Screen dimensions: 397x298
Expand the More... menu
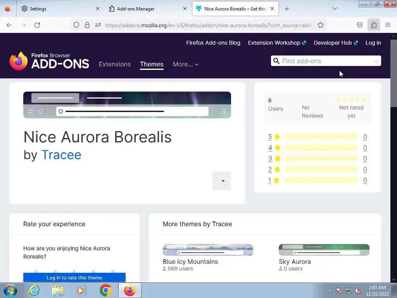186,64
